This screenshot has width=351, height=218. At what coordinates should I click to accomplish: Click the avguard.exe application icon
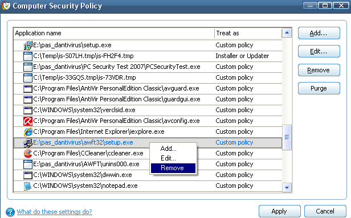click(28, 89)
